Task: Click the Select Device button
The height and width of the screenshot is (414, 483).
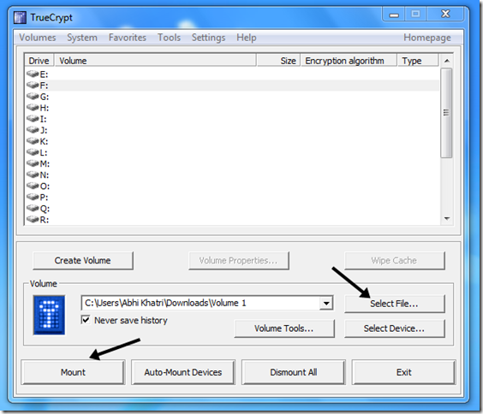Action: (394, 328)
